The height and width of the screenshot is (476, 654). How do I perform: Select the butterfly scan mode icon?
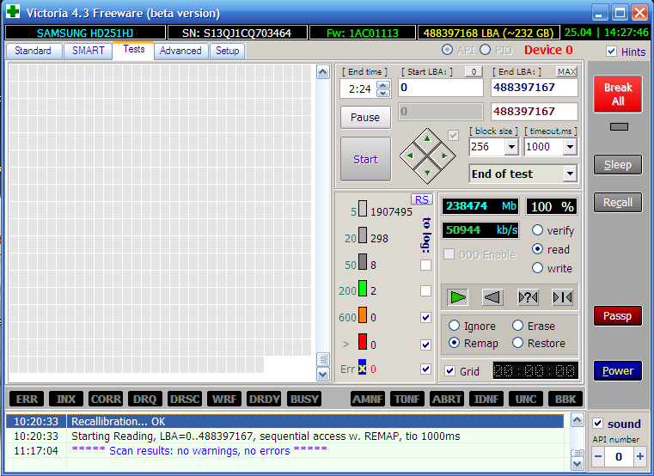pos(562,297)
